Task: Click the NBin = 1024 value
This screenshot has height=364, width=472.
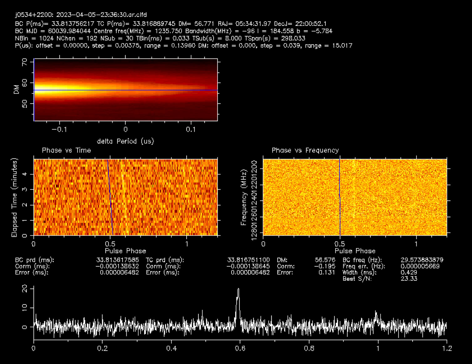Action: coord(34,38)
